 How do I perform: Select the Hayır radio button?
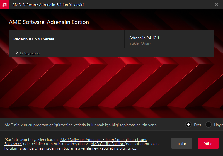coord(209,125)
